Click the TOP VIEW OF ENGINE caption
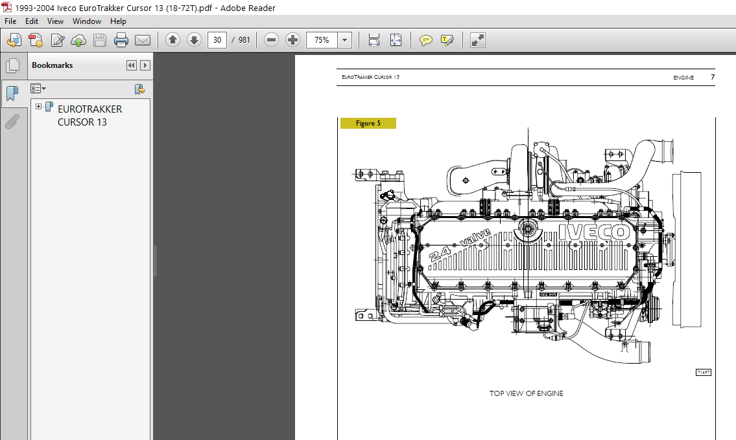 tap(526, 393)
